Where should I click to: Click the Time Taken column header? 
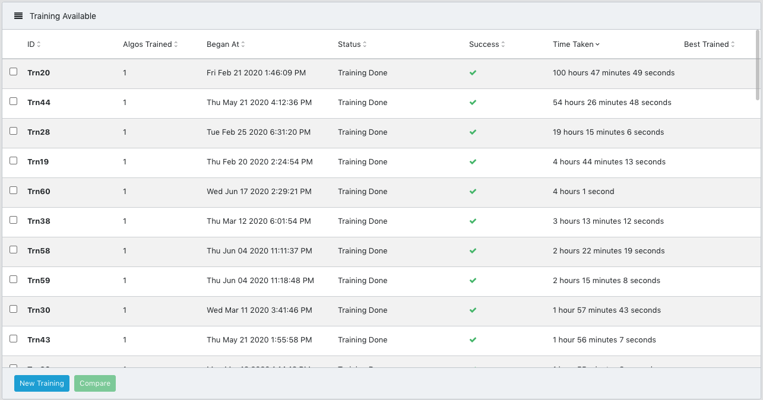pyautogui.click(x=572, y=45)
